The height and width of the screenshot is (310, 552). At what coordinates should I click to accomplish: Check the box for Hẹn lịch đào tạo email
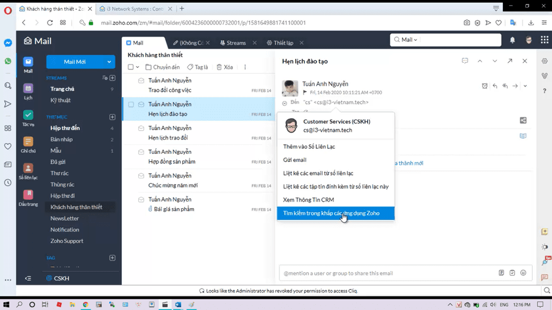pyautogui.click(x=131, y=105)
